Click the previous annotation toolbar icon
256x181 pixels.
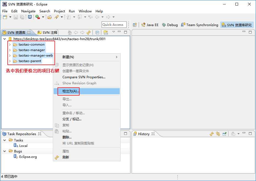pyautogui.click(x=80, y=17)
